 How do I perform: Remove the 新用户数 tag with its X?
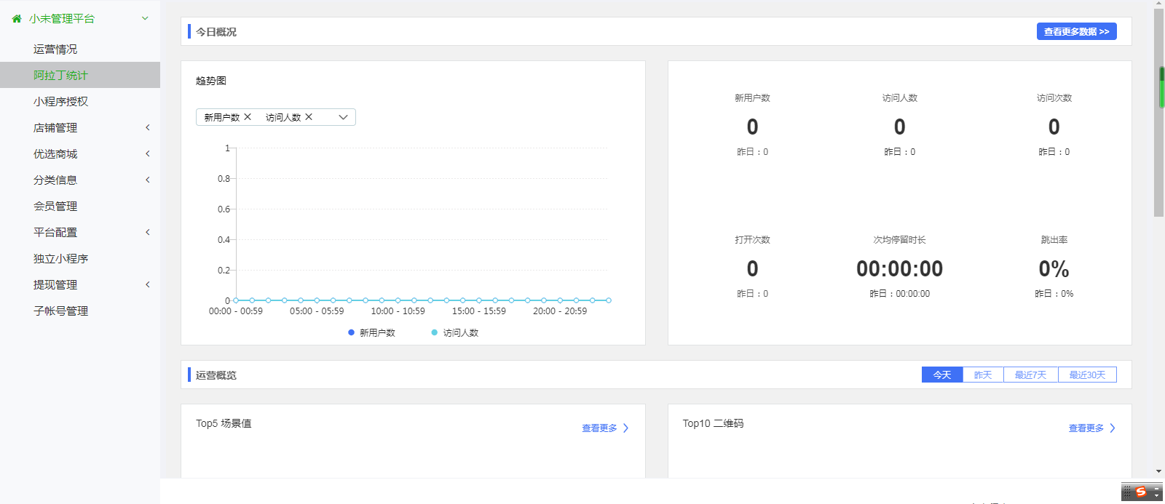[248, 117]
